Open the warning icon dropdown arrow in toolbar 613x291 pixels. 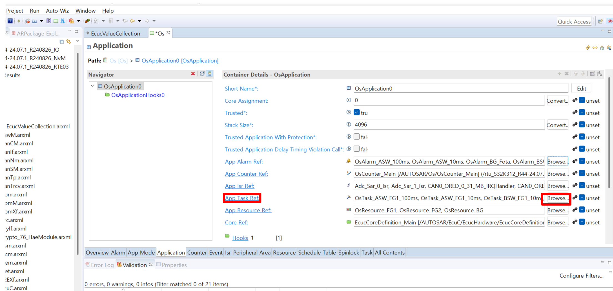[x=79, y=21]
